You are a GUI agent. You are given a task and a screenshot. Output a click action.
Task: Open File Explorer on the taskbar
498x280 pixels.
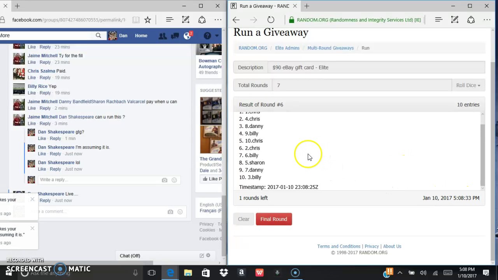coord(188,273)
